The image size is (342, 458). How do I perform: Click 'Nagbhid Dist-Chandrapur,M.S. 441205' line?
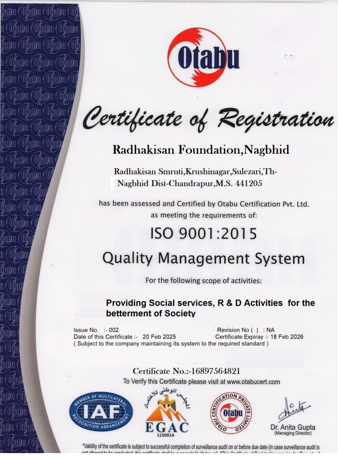190,184
